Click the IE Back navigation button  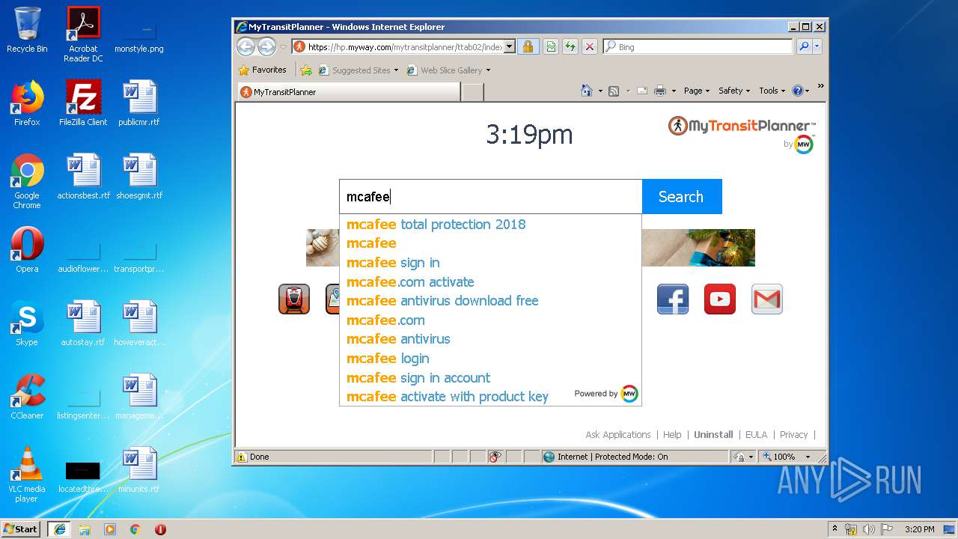[245, 46]
